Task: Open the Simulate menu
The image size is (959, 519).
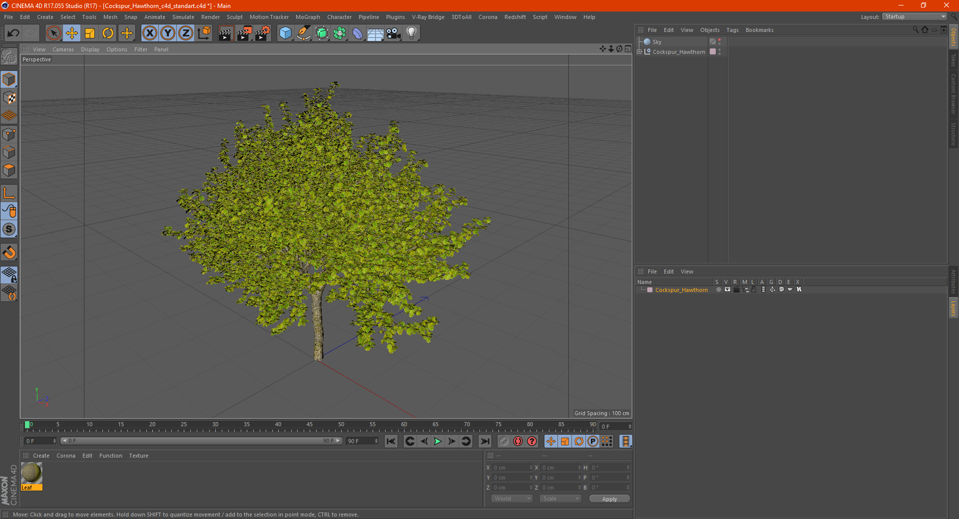Action: pos(183,17)
